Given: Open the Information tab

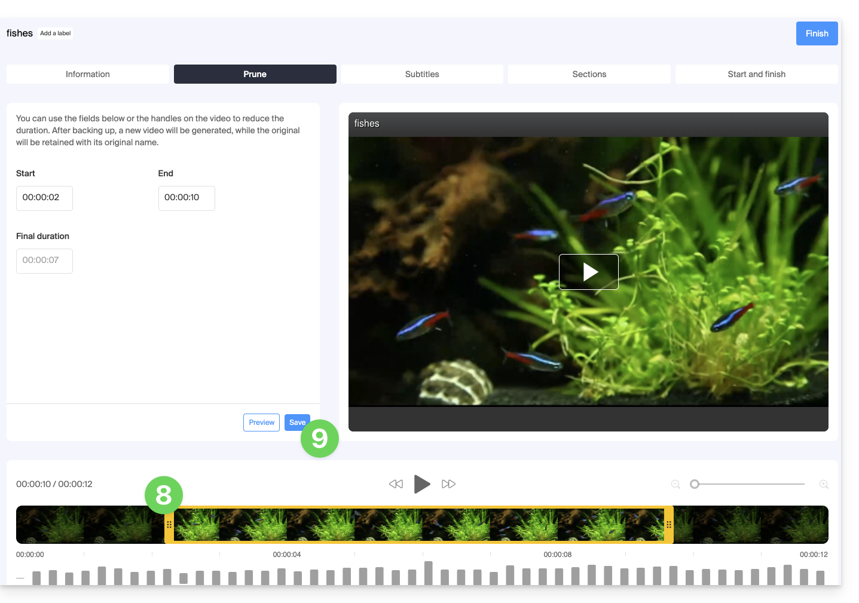Looking at the screenshot, I should (88, 74).
